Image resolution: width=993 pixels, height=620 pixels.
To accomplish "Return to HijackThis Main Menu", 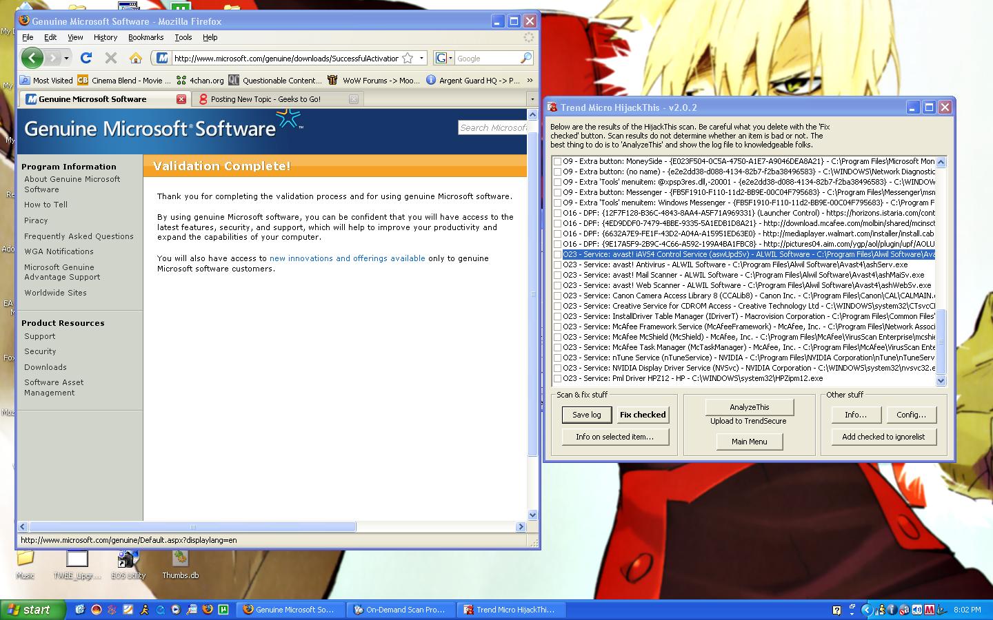I will pos(749,442).
